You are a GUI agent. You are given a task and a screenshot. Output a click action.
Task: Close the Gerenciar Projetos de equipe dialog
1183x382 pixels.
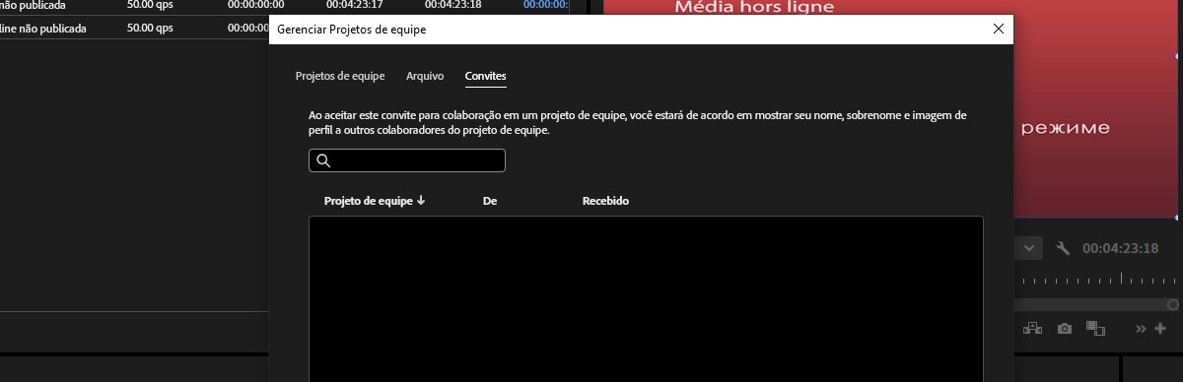point(1000,30)
